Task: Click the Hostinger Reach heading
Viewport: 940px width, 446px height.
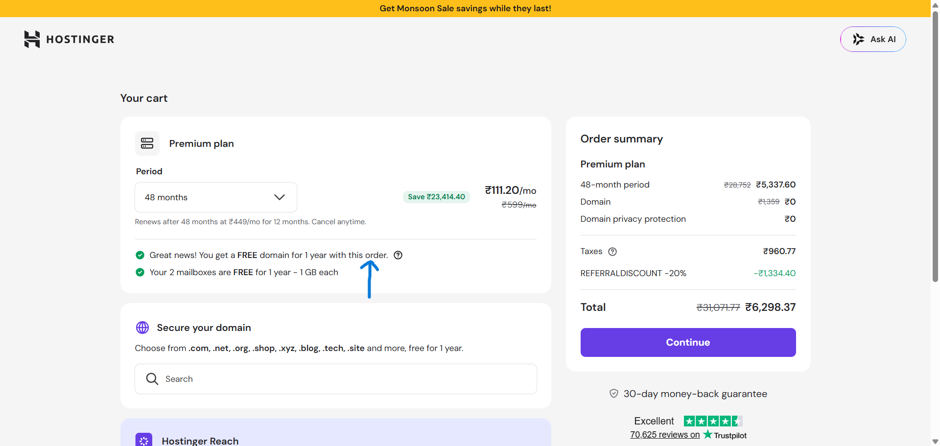Action: click(200, 441)
